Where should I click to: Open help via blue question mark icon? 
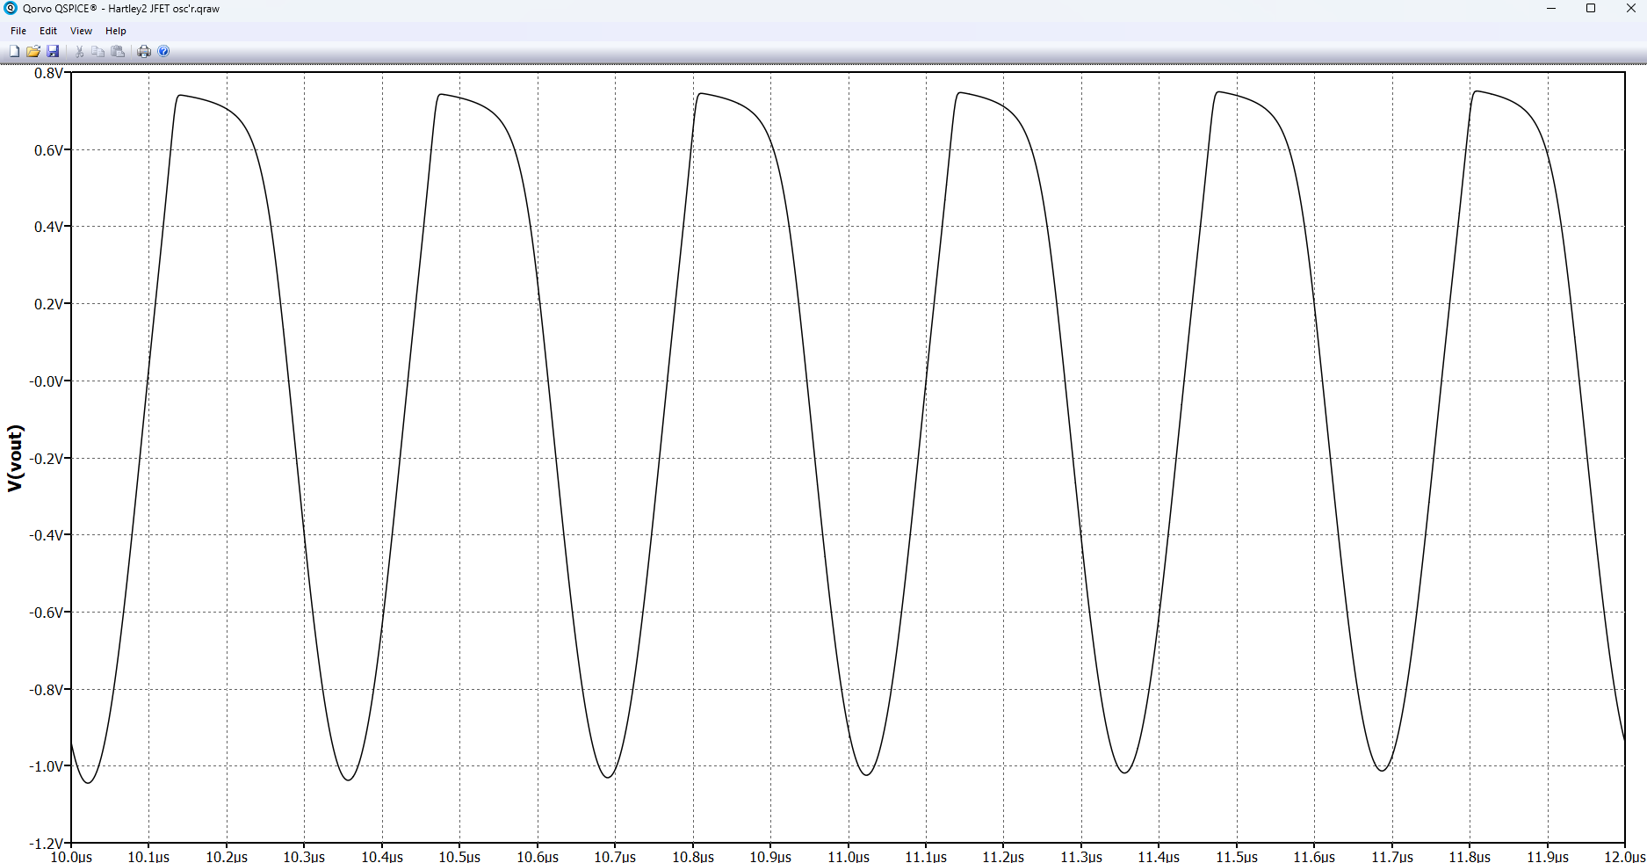(x=163, y=52)
